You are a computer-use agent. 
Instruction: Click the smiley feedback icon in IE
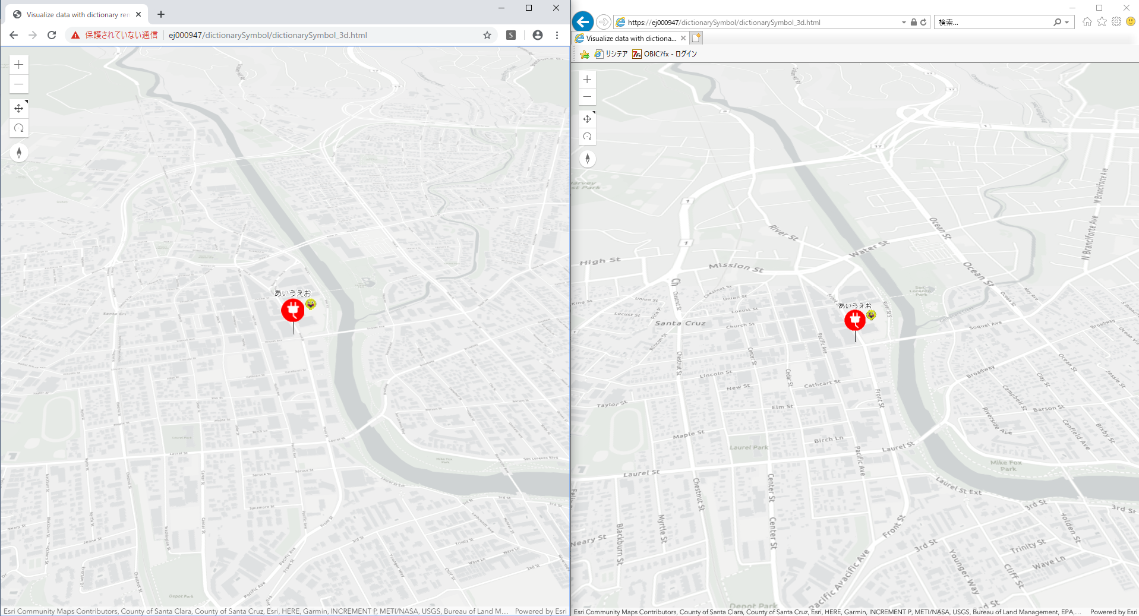click(x=1131, y=22)
